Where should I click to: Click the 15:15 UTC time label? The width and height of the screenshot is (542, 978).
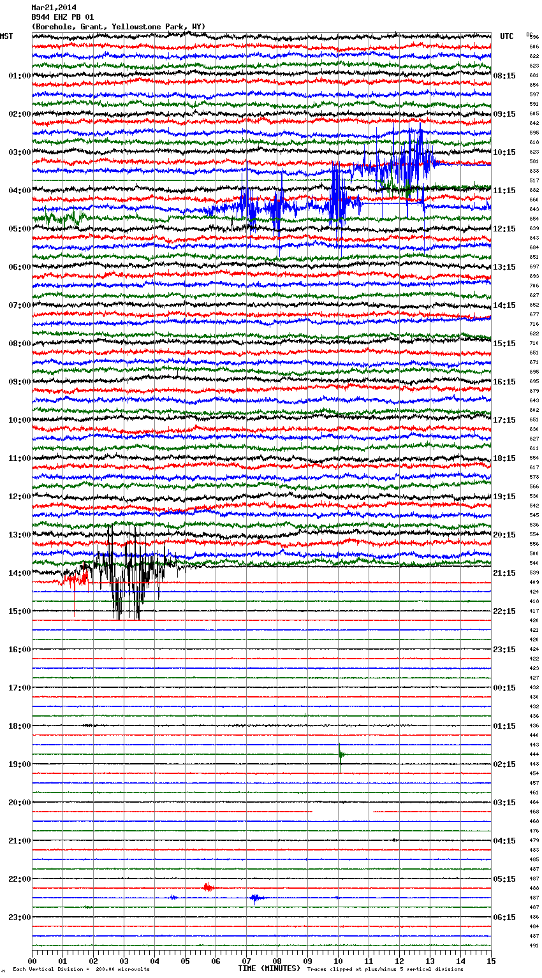tap(504, 344)
